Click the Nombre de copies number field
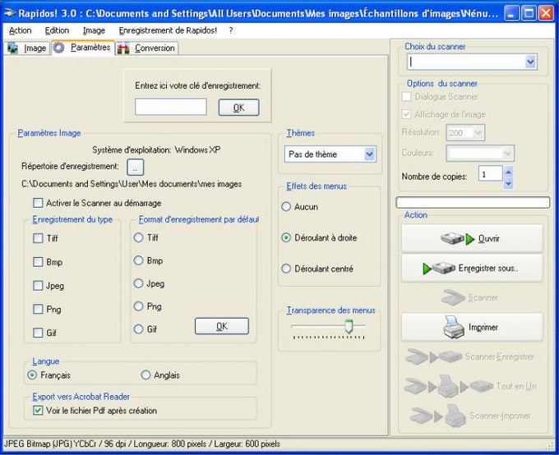559x455 pixels. tap(490, 174)
